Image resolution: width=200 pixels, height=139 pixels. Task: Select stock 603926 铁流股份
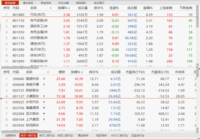(99, 125)
